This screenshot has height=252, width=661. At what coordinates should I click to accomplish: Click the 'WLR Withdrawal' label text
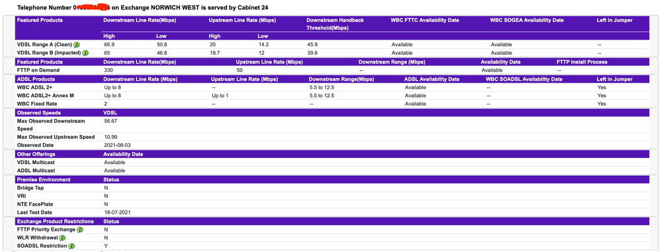(37, 238)
